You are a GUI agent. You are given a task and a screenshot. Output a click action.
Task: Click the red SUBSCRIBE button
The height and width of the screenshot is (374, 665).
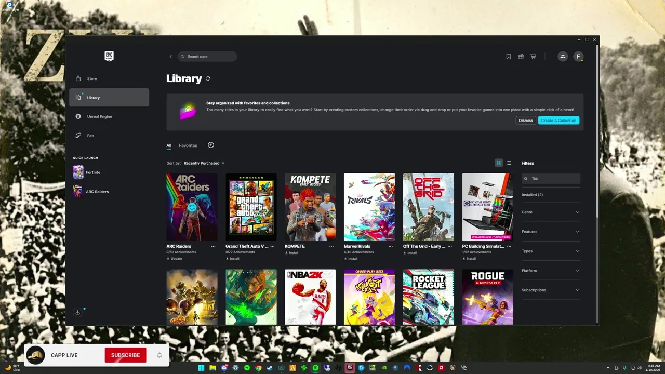point(125,355)
